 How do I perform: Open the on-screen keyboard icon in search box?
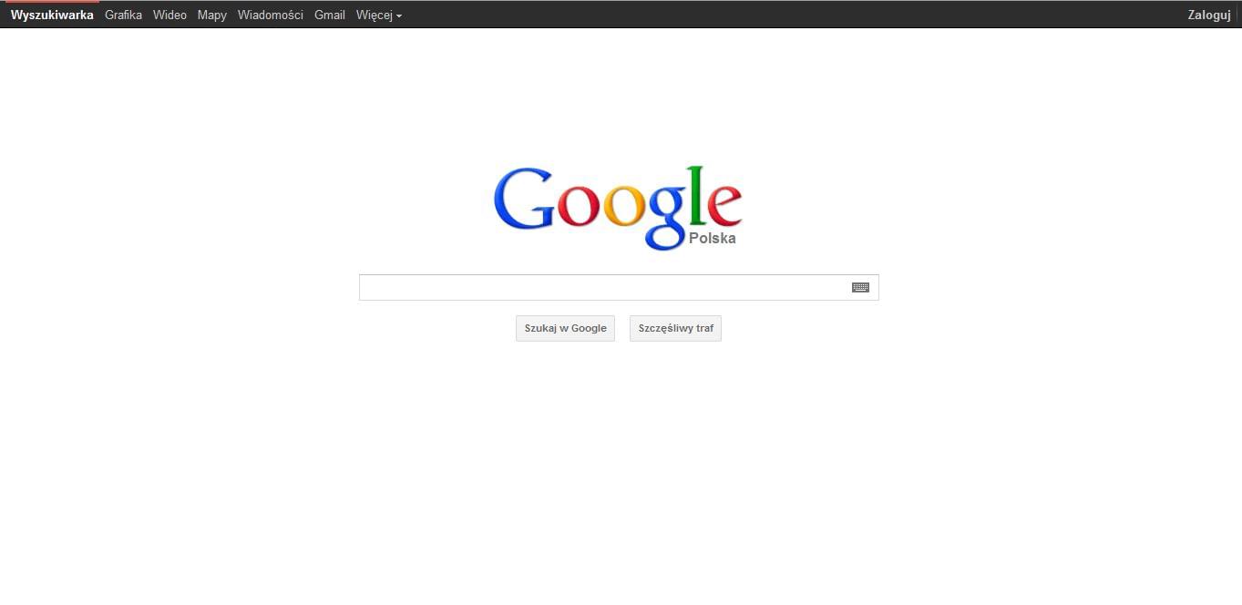(x=860, y=287)
